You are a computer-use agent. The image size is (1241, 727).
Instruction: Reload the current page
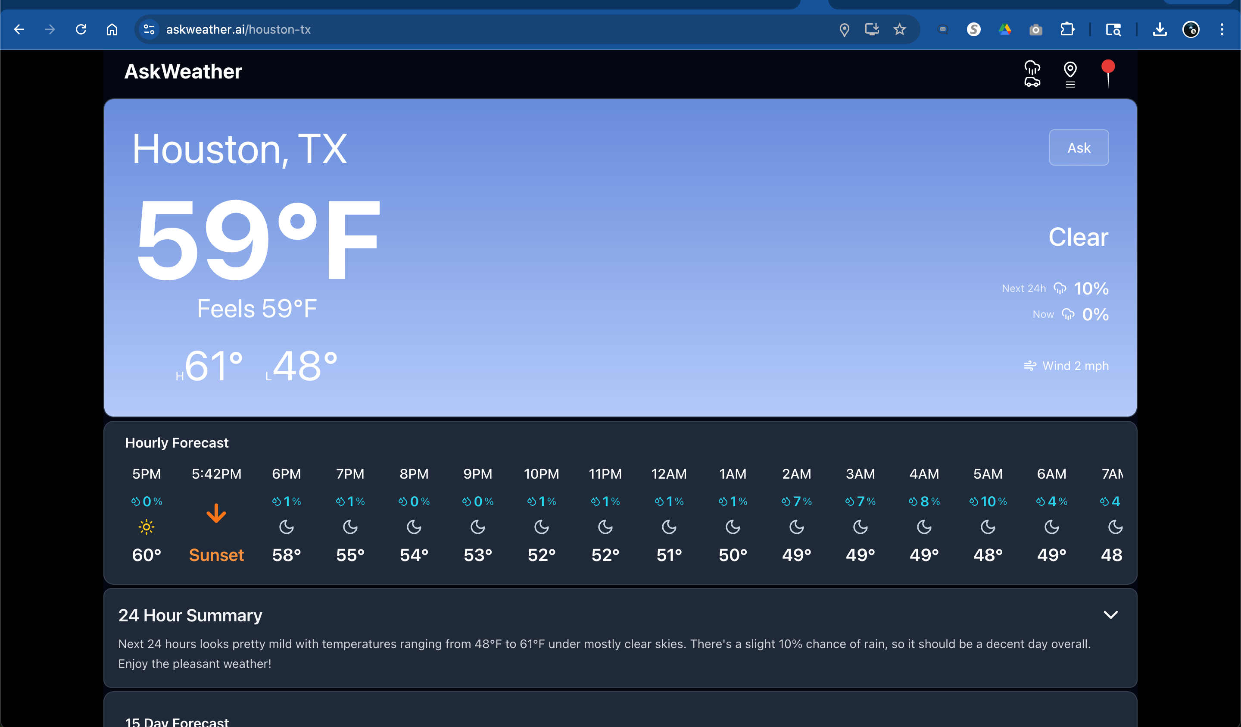[x=81, y=30]
